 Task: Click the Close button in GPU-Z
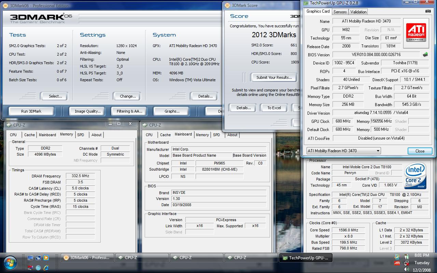420,151
